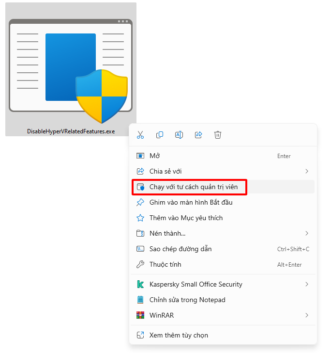331x353 pixels.
Task: Click the Delete trash icon
Action: coord(217,135)
